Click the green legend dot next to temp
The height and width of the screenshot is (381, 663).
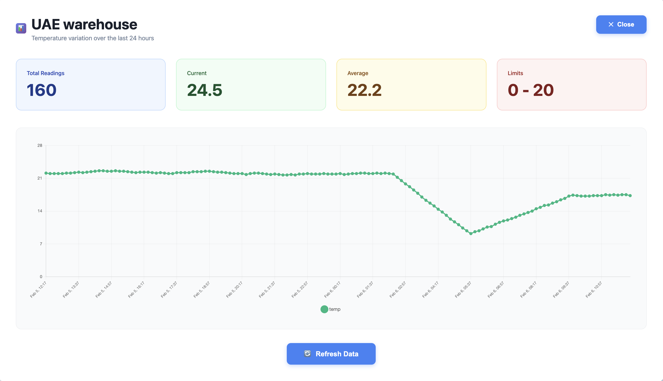[x=324, y=309]
